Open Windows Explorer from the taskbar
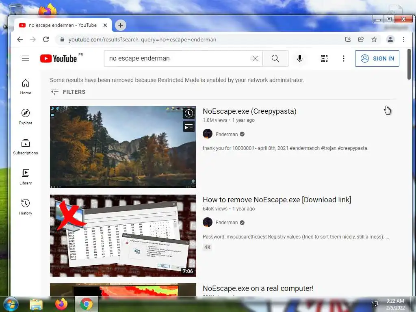Screen dimensions: 416x312 (x=36, y=304)
